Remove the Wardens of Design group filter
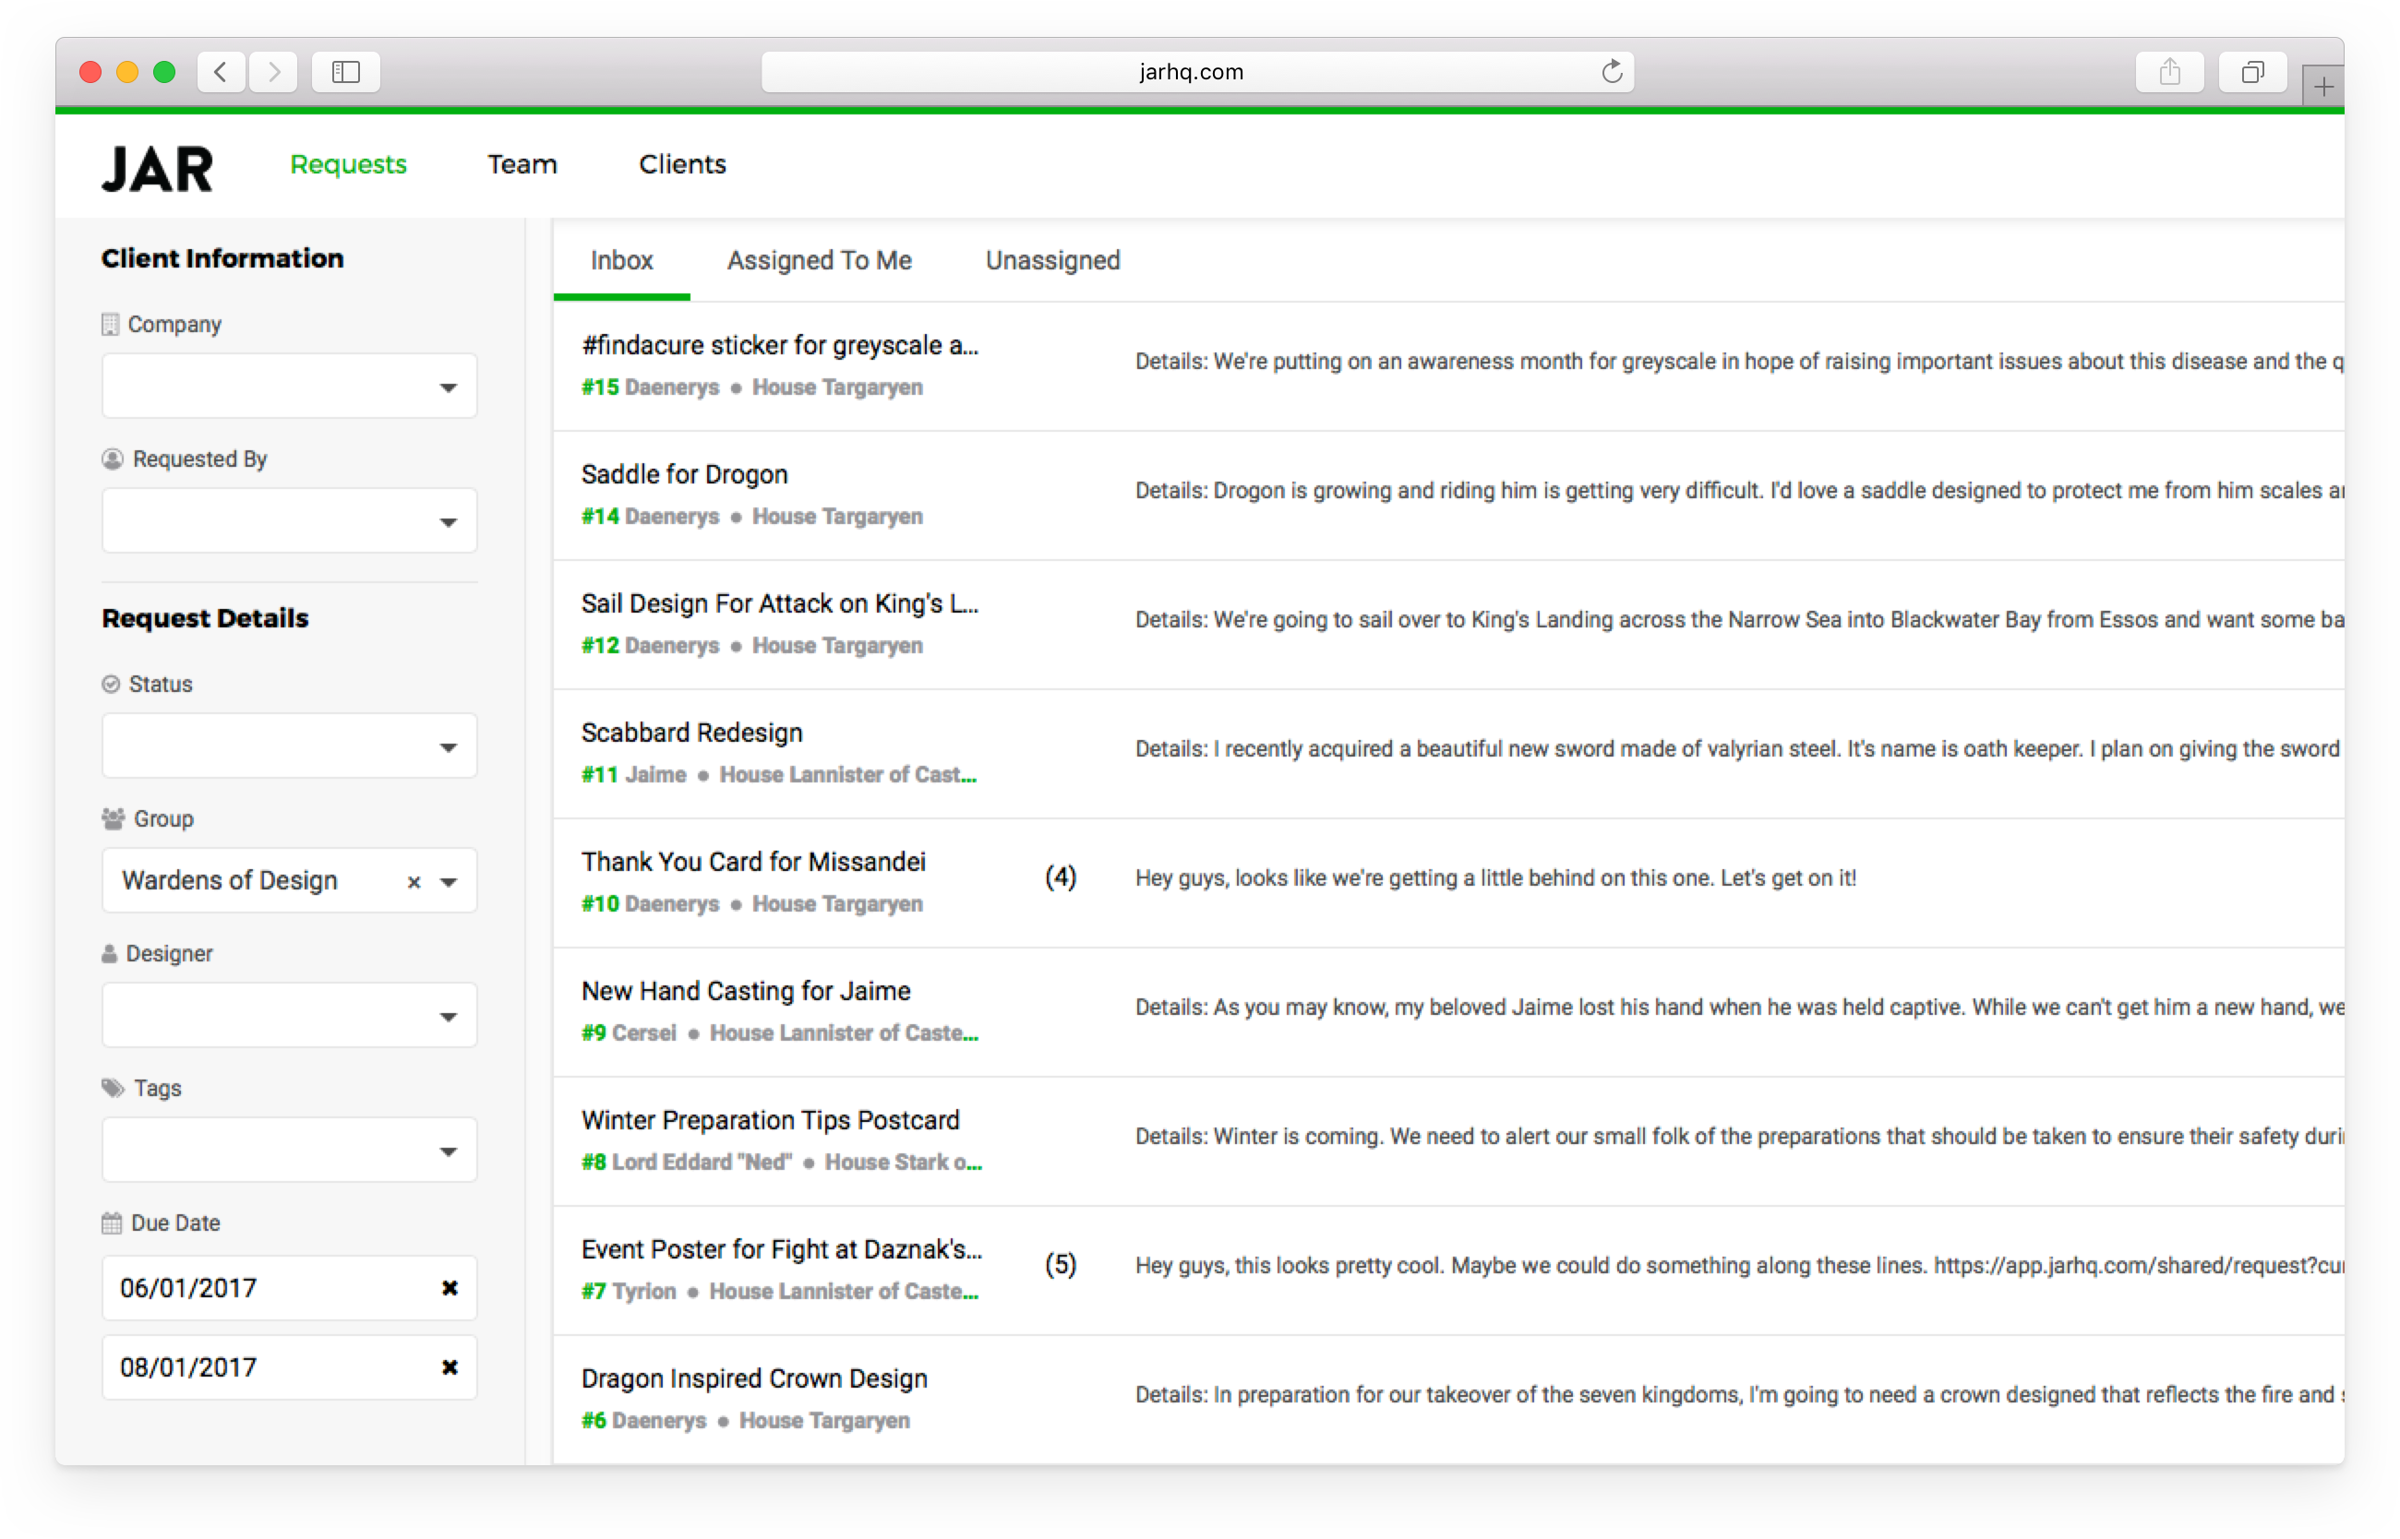The image size is (2400, 1539). pos(414,882)
